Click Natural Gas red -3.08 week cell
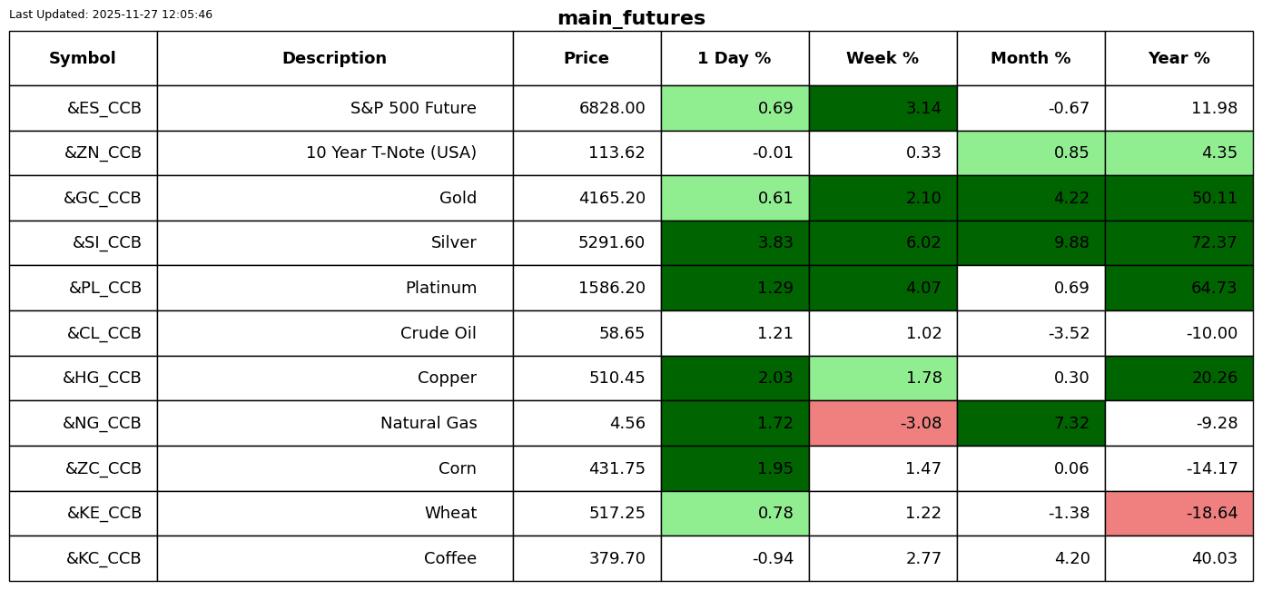Image resolution: width=1262 pixels, height=590 pixels. 882,423
